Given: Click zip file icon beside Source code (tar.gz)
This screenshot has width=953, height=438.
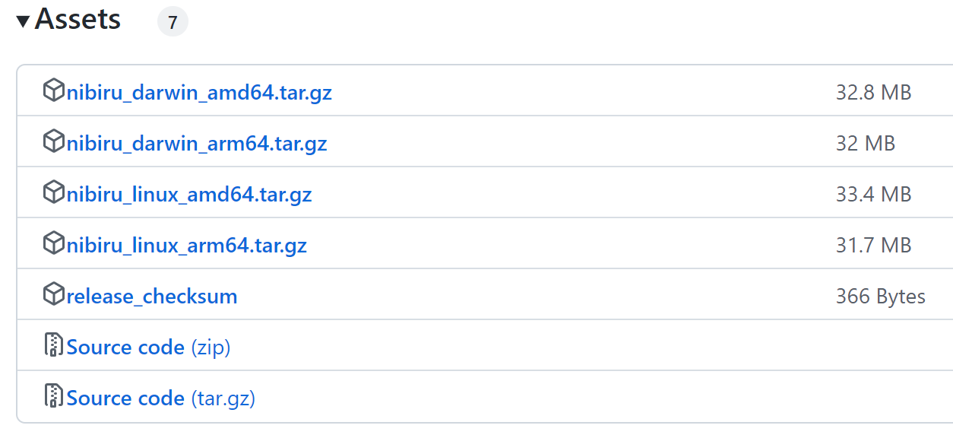Looking at the screenshot, I should click(53, 396).
